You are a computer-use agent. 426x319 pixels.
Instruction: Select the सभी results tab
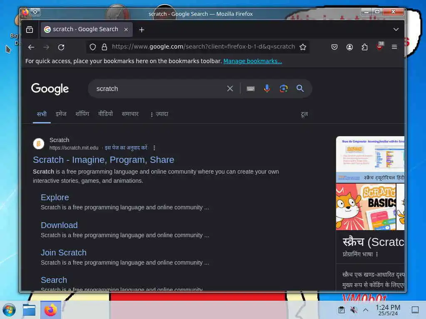pyautogui.click(x=42, y=114)
